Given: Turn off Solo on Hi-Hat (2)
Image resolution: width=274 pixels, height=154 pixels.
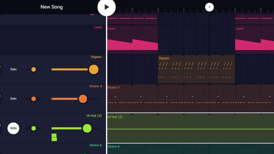Looking at the screenshot, I should [x=13, y=128].
